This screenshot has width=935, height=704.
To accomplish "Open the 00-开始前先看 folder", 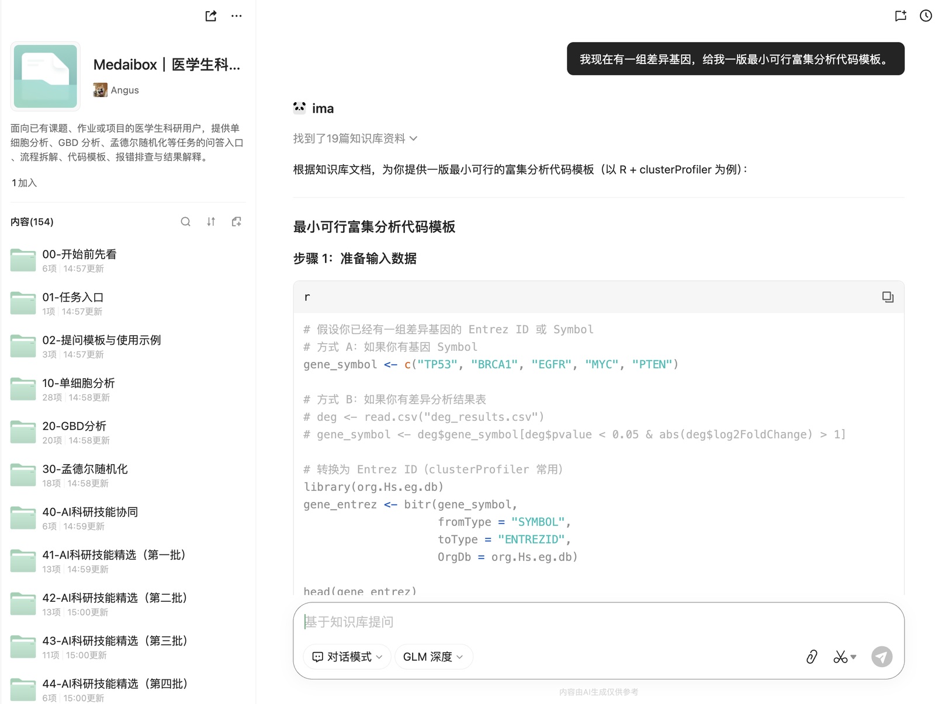I will coord(127,260).
